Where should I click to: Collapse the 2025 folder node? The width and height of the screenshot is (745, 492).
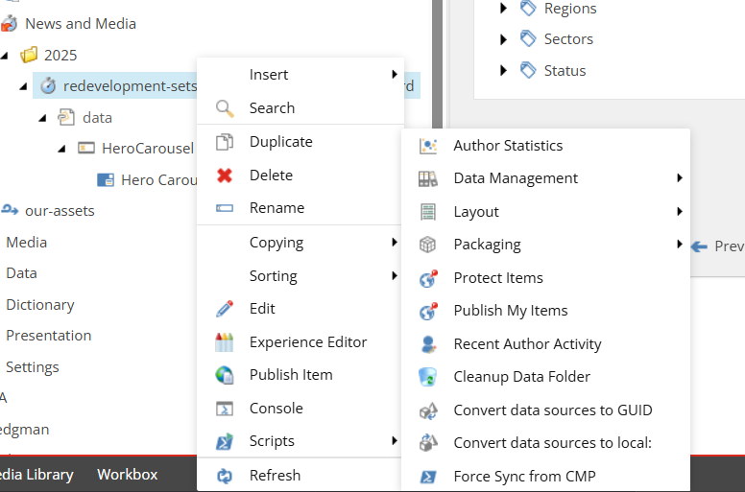coord(7,55)
